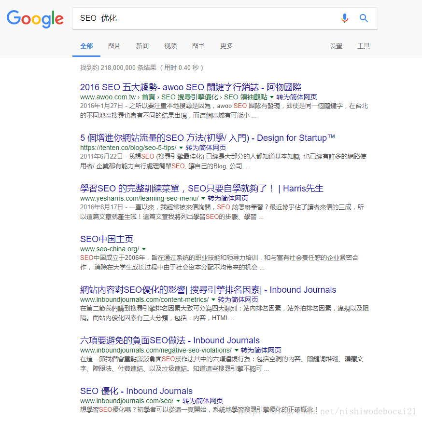Click 转为简体网页 for content-metrics result
Screen dimensions: 422x421
tap(238, 299)
